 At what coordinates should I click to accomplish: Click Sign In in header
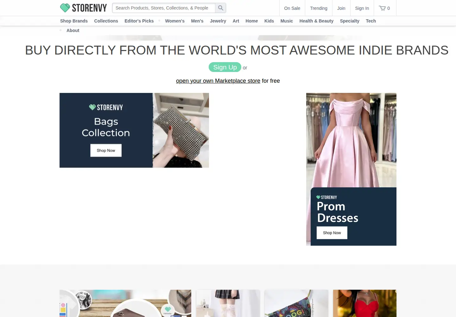(x=362, y=8)
